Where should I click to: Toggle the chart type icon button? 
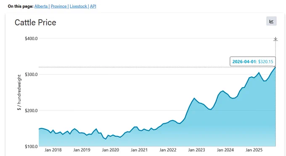(x=271, y=21)
